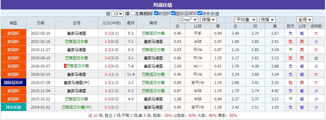Click 巴黎圣日尔曼(中) home team on 2014-01-02
Screen dimensions: 326x120
[76, 107]
